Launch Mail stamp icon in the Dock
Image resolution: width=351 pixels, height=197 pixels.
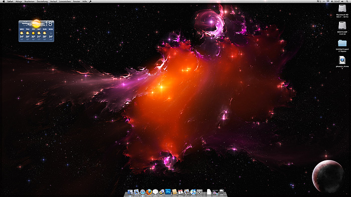click(x=136, y=192)
